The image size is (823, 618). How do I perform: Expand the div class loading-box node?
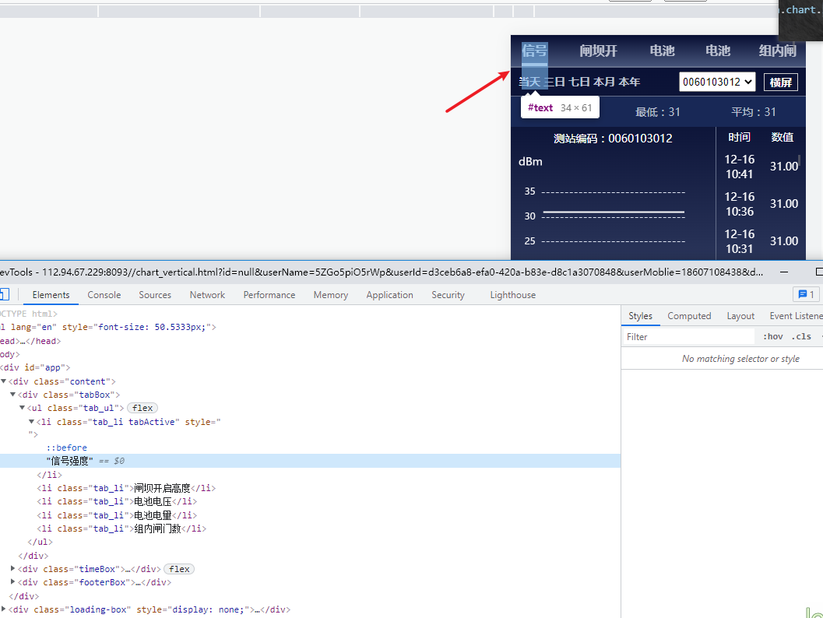[x=4, y=609]
